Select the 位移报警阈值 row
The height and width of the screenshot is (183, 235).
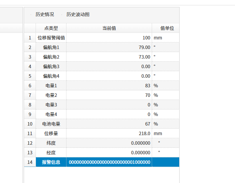coord(51,38)
